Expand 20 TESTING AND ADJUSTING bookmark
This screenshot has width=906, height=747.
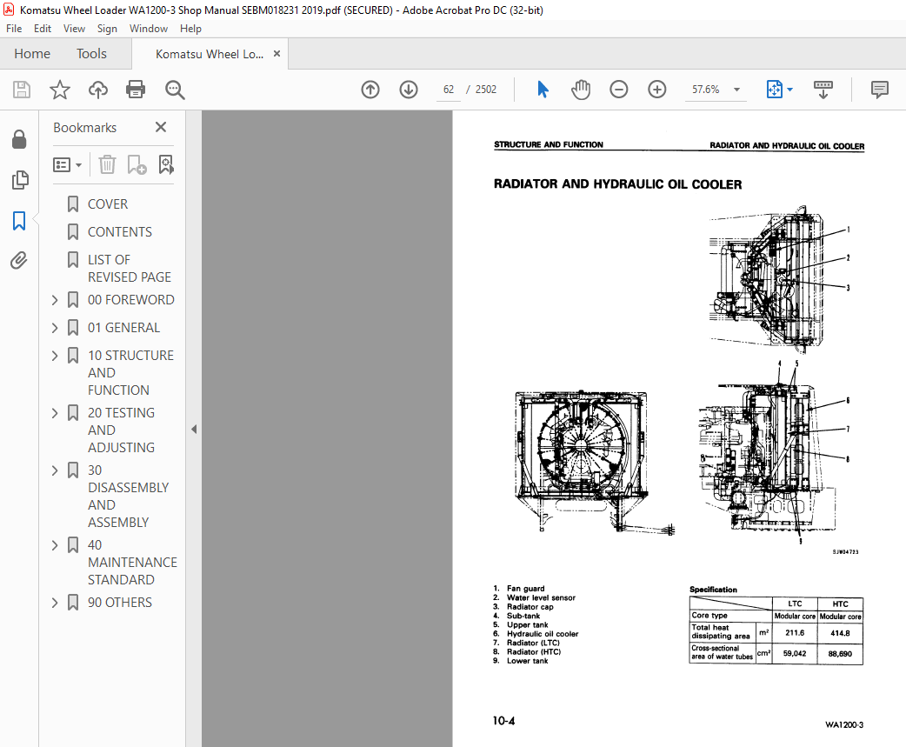(x=55, y=413)
